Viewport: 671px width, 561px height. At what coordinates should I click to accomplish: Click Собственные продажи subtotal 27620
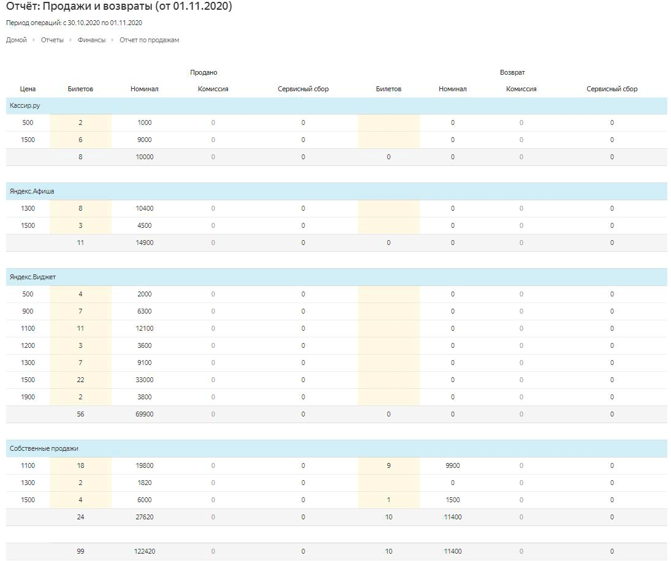[145, 517]
